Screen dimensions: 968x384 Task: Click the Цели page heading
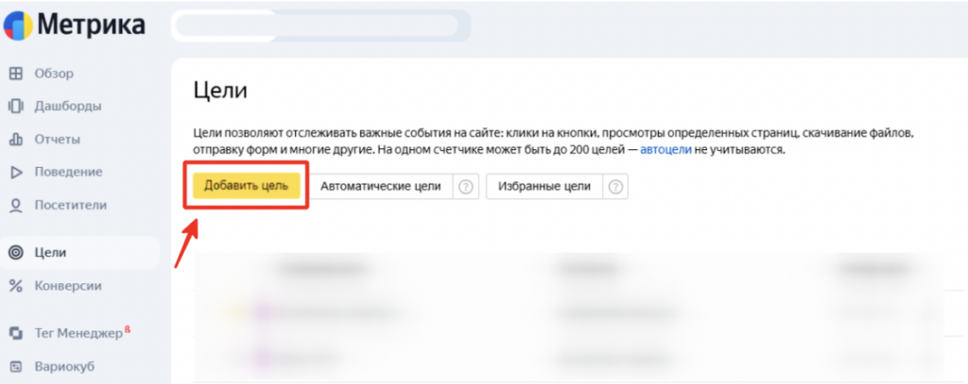pos(219,91)
